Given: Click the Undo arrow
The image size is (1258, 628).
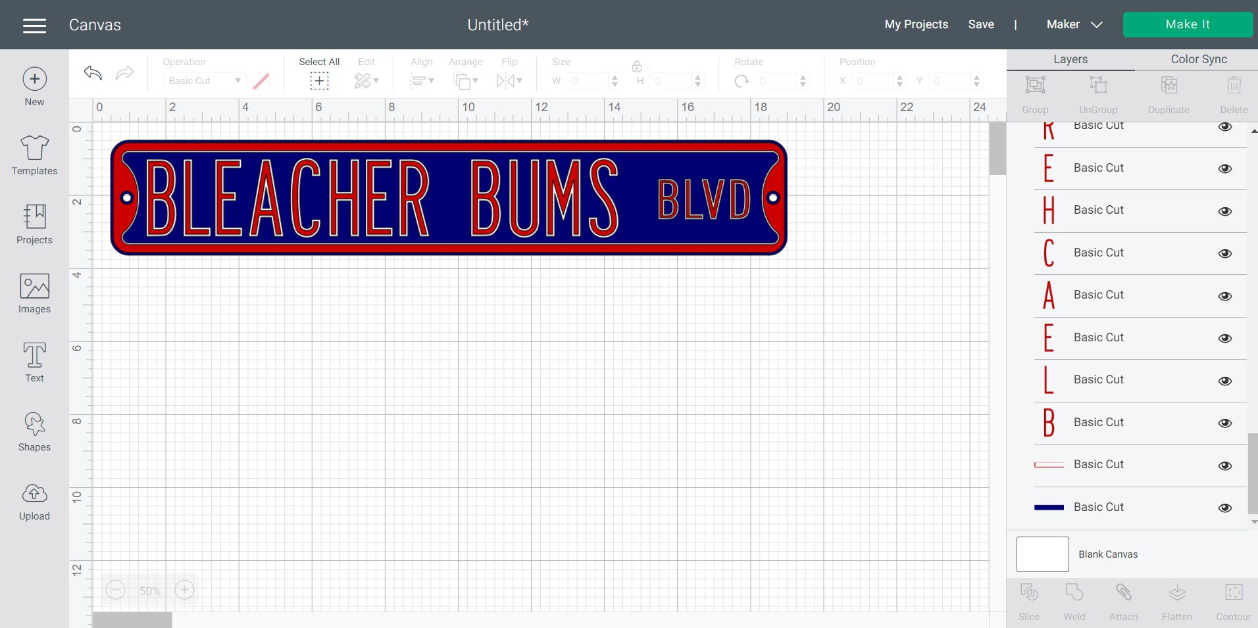Looking at the screenshot, I should pyautogui.click(x=92, y=74).
